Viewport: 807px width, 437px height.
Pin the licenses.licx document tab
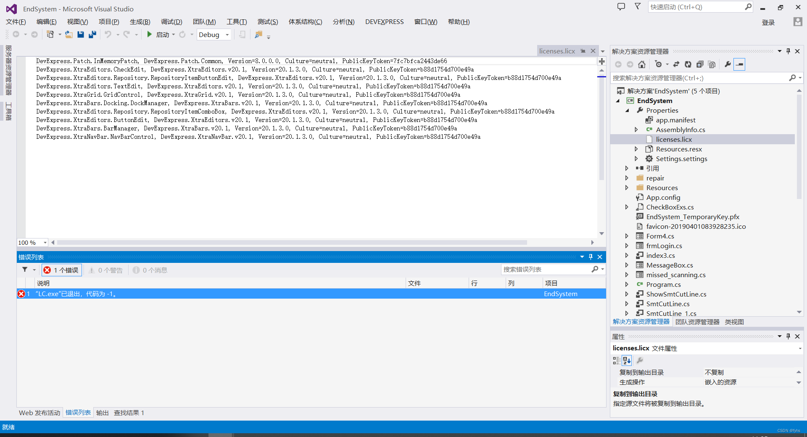click(583, 51)
